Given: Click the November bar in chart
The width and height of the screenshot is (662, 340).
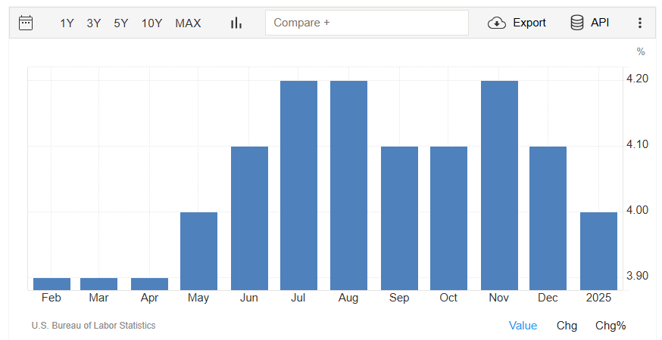Looking at the screenshot, I should (x=499, y=185).
